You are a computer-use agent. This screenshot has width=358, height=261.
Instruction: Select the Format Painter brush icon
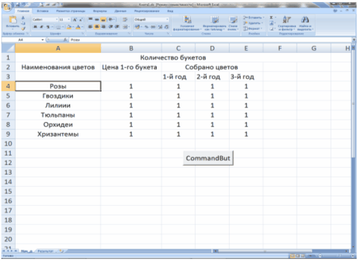23,29
